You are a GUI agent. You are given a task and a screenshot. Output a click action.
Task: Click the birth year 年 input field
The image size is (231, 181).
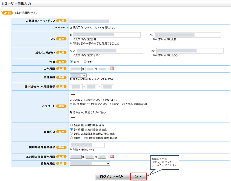click(x=75, y=69)
